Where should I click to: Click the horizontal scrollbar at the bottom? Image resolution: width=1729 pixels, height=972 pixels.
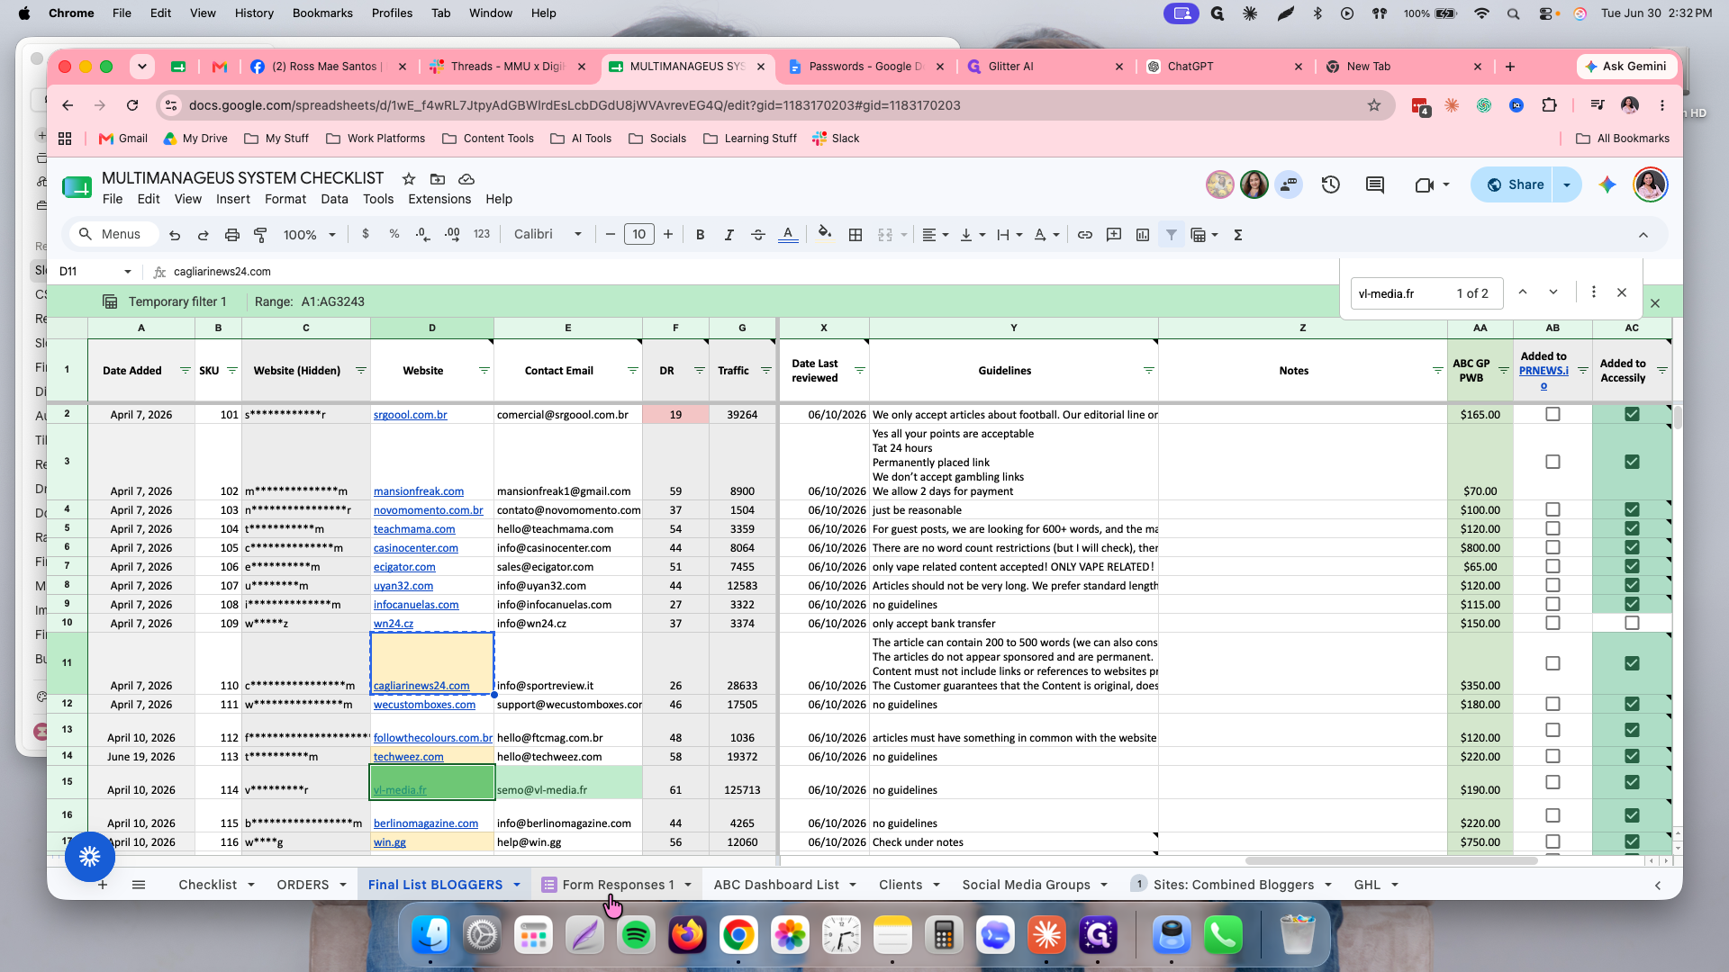[x=1391, y=861]
